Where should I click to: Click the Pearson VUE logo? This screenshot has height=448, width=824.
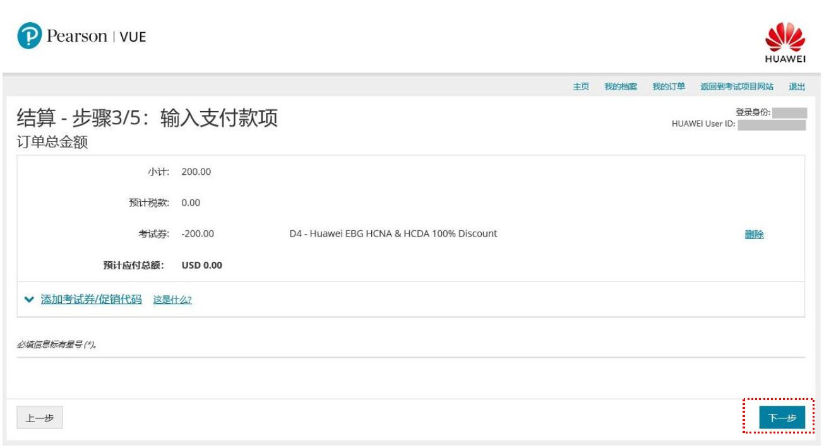click(81, 36)
